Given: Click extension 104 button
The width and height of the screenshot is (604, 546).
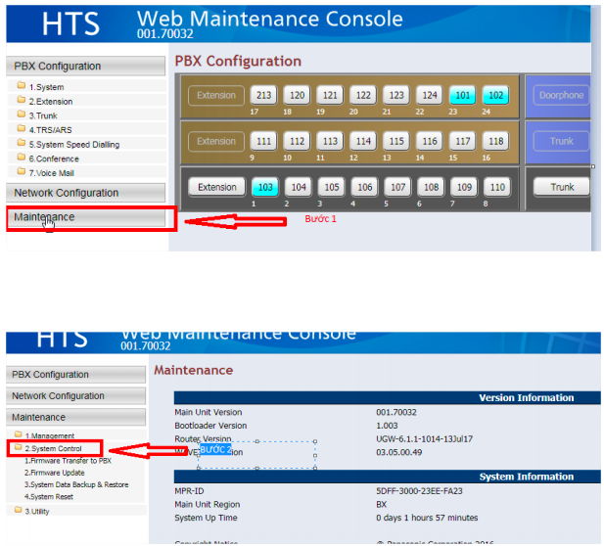Looking at the screenshot, I should tap(299, 187).
